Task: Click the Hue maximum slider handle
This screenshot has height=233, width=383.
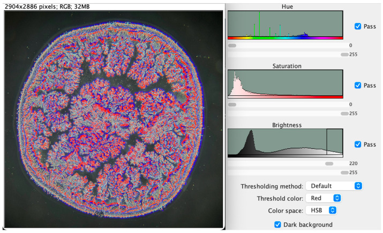Action: [x=344, y=55]
